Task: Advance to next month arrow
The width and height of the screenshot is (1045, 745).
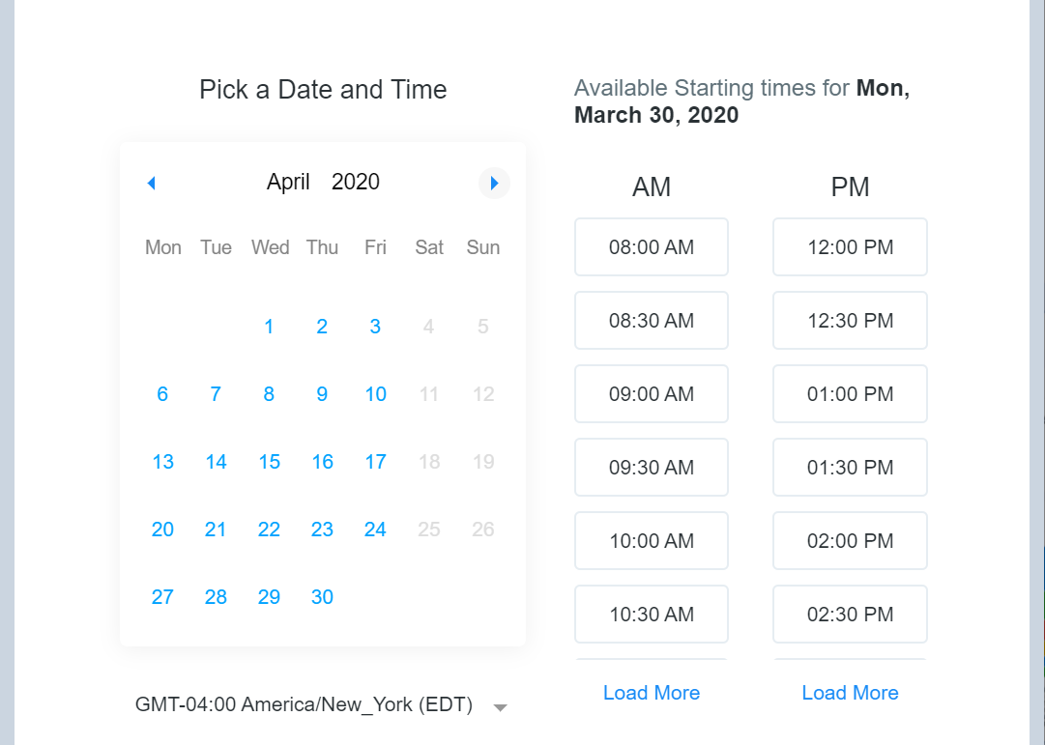Action: tap(494, 183)
